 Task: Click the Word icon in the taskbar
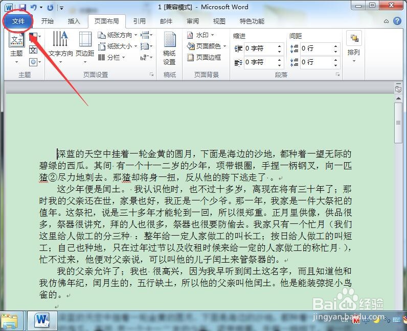(x=42, y=321)
